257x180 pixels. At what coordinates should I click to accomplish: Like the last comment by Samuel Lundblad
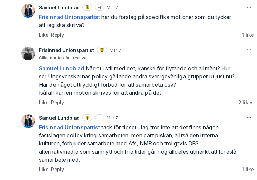click(44, 169)
